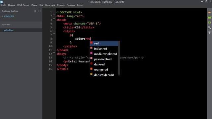The width and height of the screenshot is (212, 119).
Task: Click the code hints list scrollbar
Action: [119, 58]
